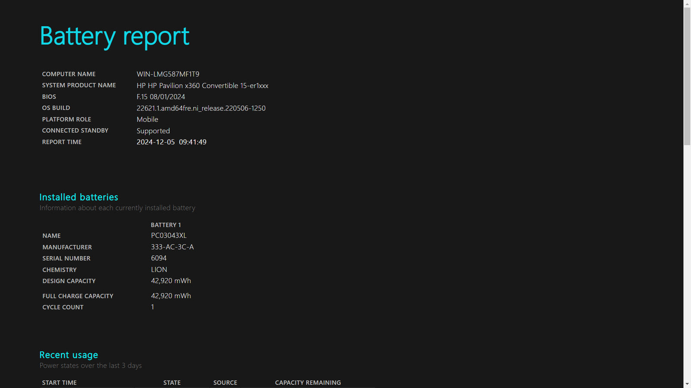Viewport: 691px width, 388px height.
Task: Click the MANUFACTURER label
Action: coord(67,247)
